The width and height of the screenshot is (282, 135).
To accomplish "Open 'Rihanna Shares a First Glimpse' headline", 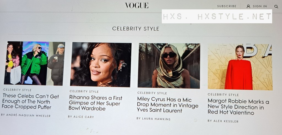I will coord(96,103).
